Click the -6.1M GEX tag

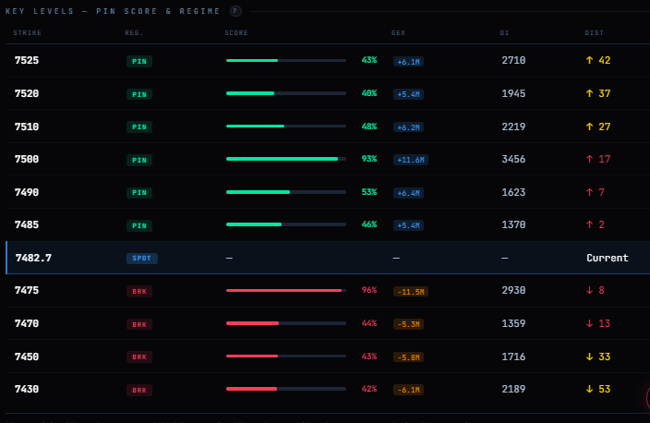coord(408,390)
